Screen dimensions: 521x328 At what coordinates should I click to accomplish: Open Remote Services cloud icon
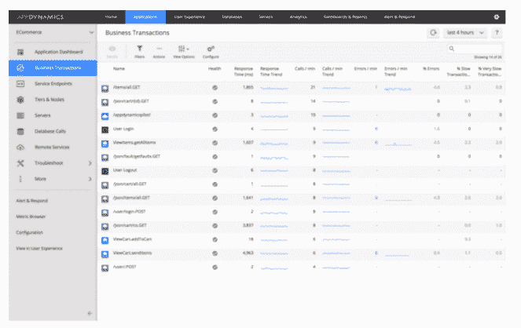click(x=20, y=148)
